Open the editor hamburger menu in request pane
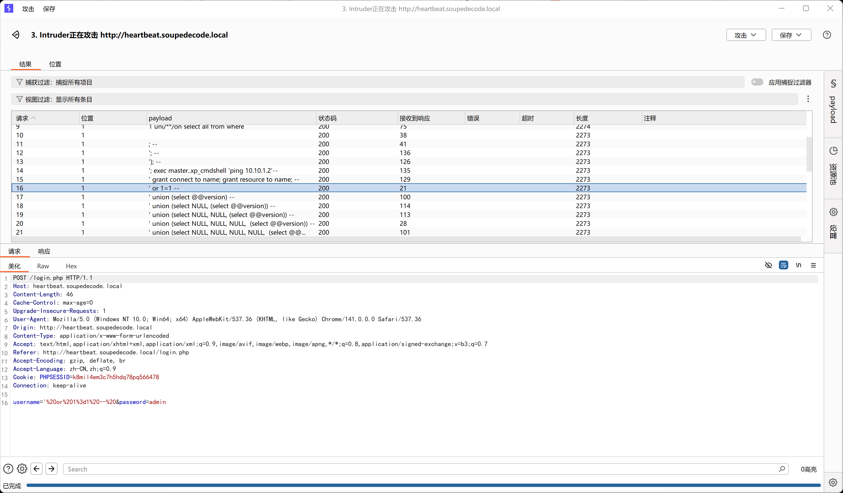843x493 pixels. (813, 265)
